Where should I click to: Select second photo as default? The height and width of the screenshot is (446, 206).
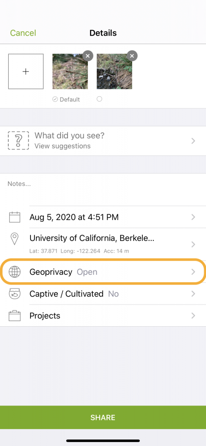pyautogui.click(x=99, y=99)
